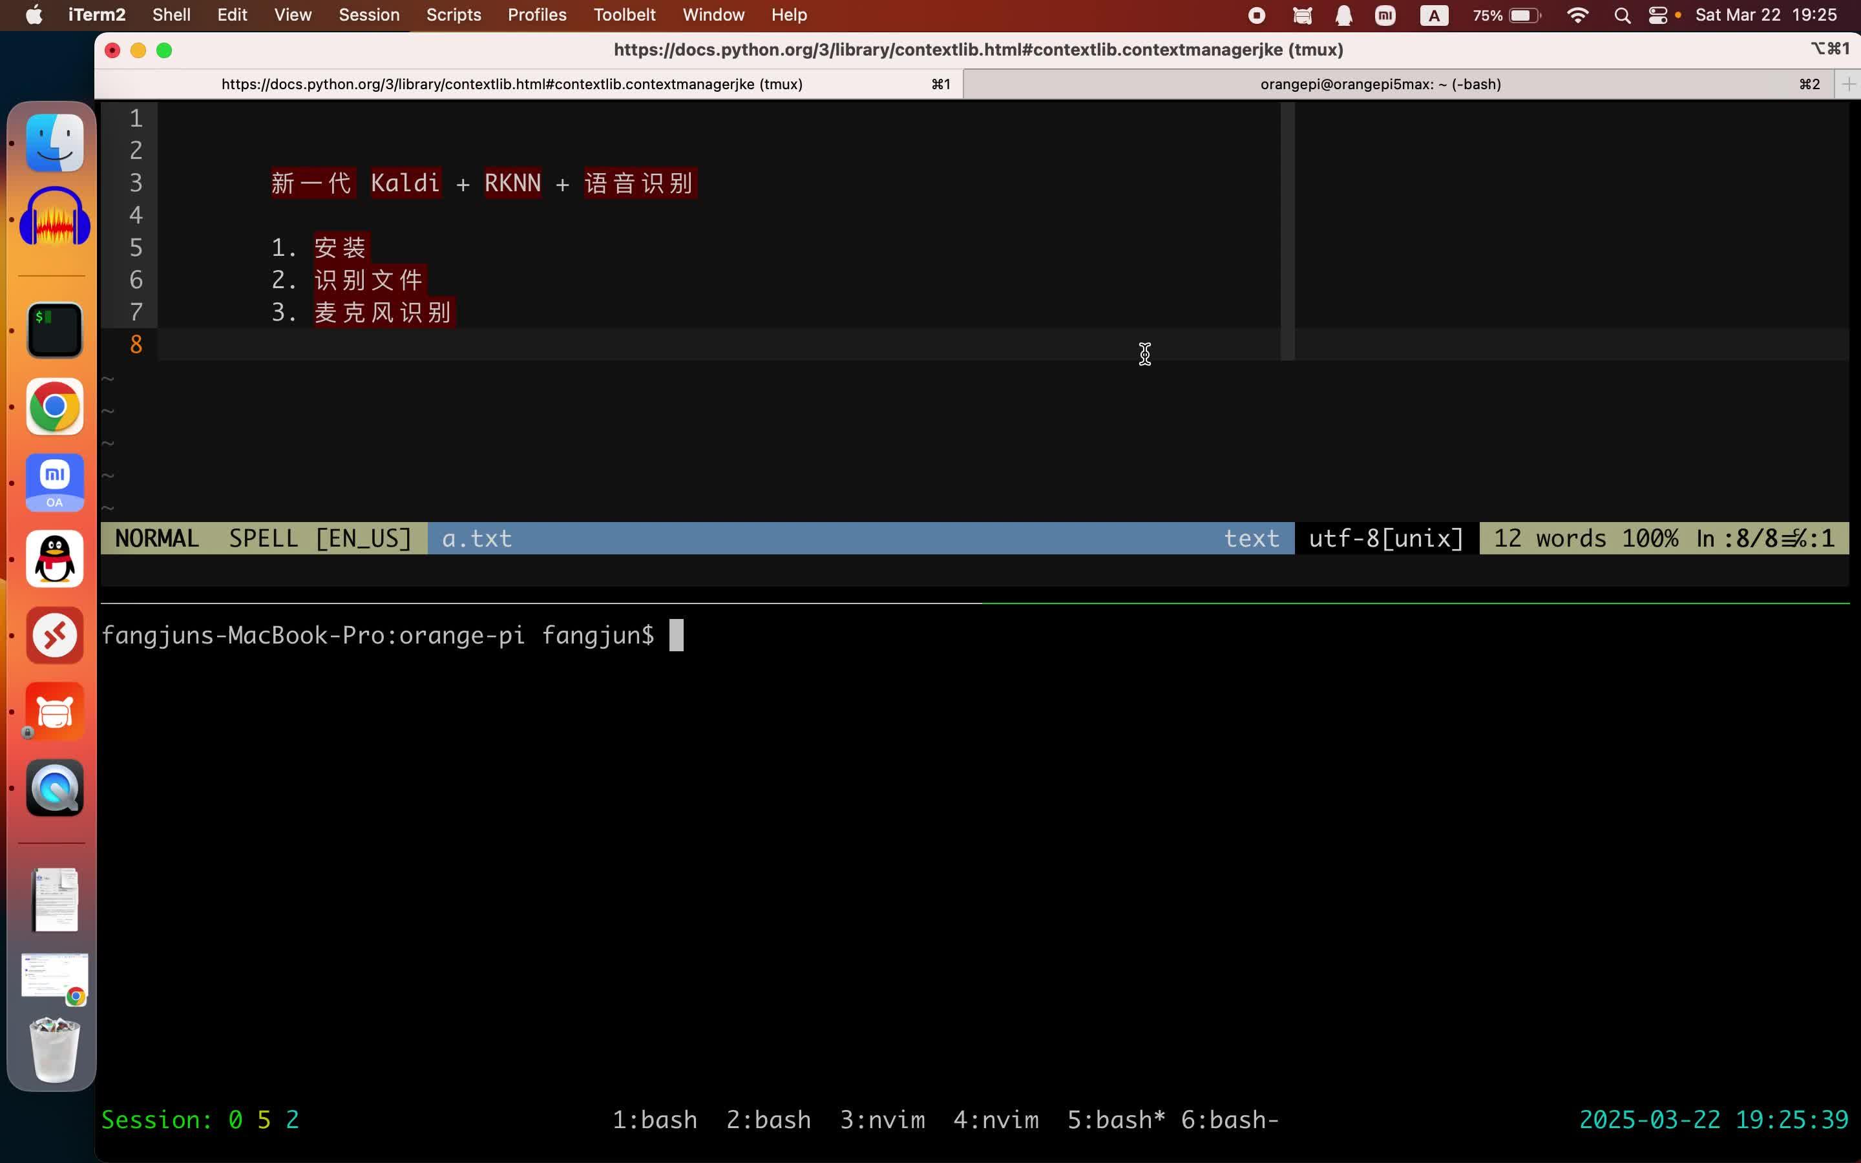The height and width of the screenshot is (1163, 1861).
Task: Switch to the orangepi@orangepi5max bash tab
Action: (x=1380, y=84)
